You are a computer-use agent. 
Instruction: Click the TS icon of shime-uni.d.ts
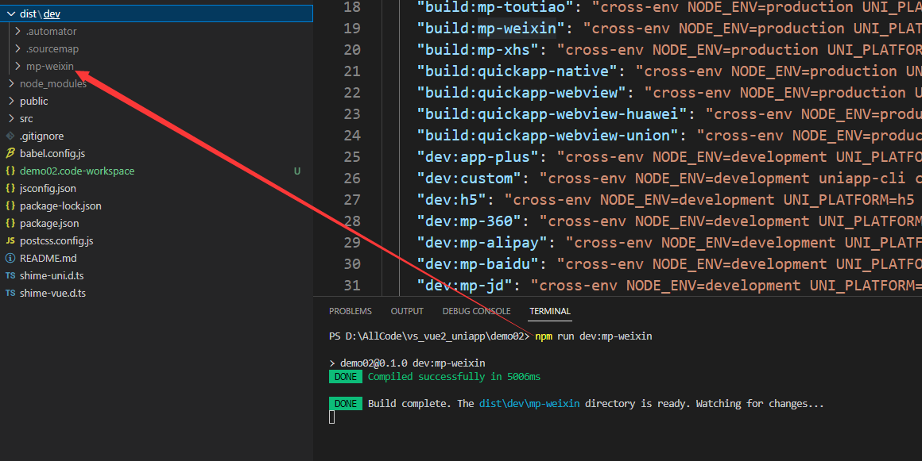point(10,275)
